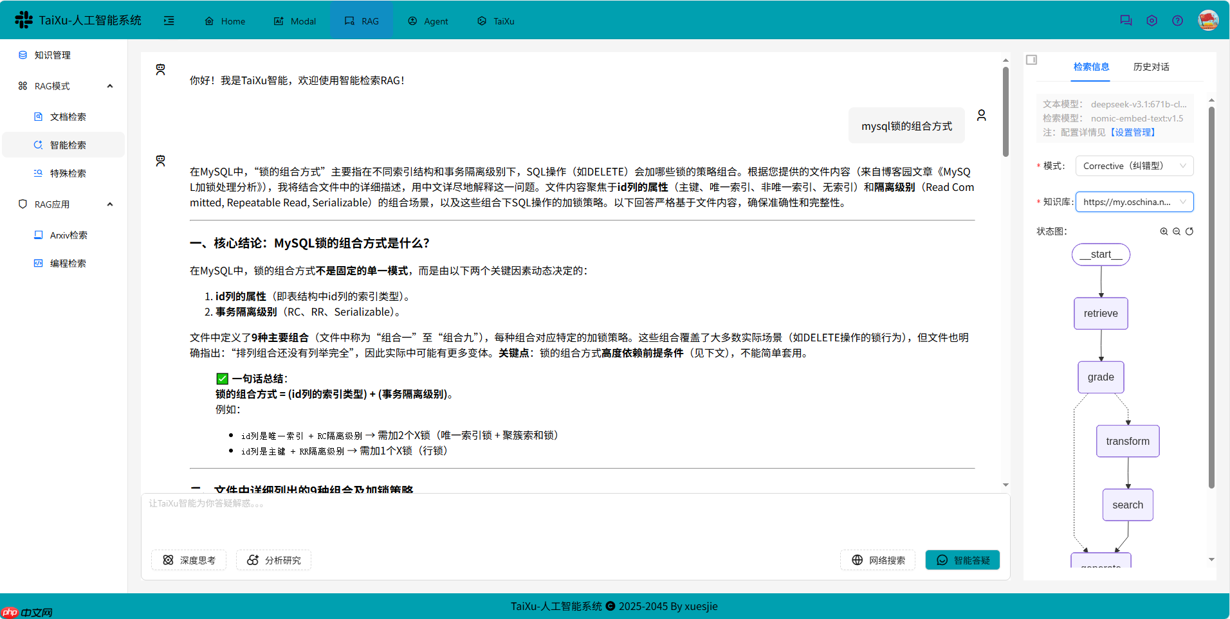Toggle 网络搜索 web search option
This screenshot has height=619, width=1230.
(x=877, y=560)
